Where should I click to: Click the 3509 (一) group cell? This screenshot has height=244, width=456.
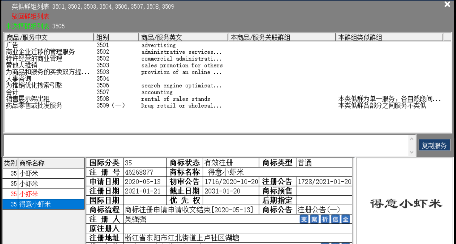110,106
